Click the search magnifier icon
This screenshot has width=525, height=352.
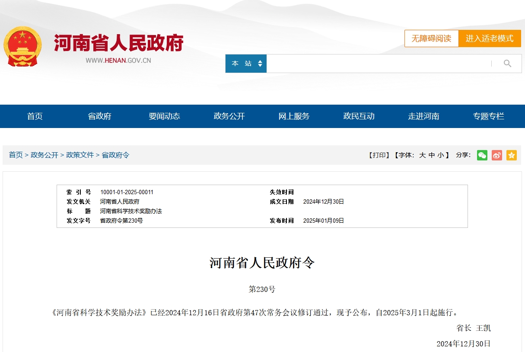[x=507, y=63]
